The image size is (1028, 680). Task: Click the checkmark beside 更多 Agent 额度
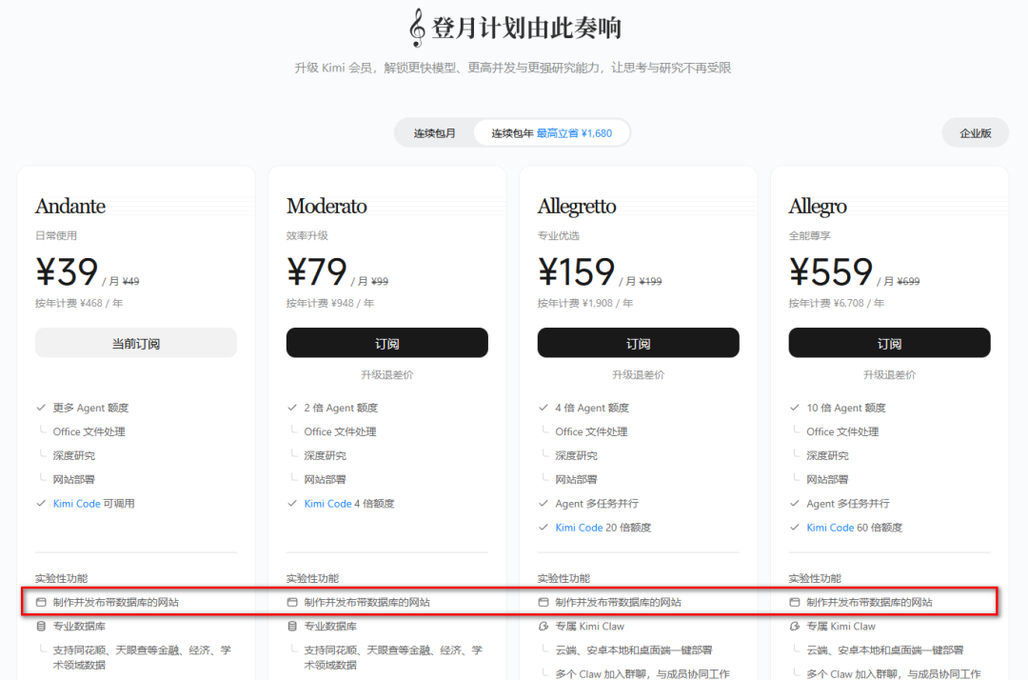[41, 408]
